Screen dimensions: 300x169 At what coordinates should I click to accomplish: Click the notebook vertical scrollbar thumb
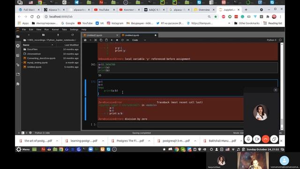click(282, 122)
